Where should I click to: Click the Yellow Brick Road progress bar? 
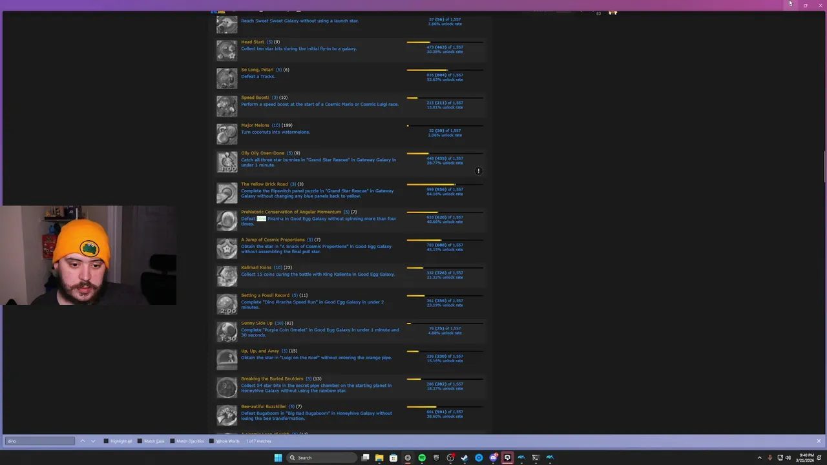point(445,184)
